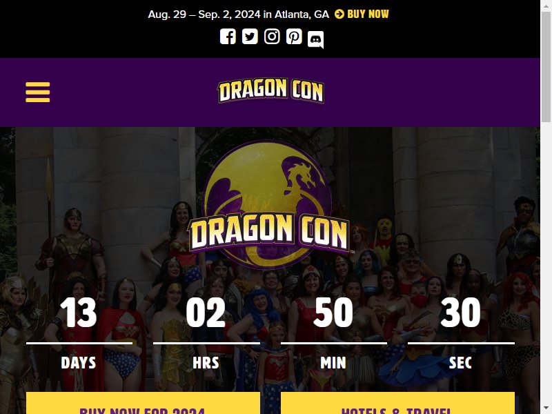Screen dimensions: 552x414
Task: Click the Buy Now for 2024 button
Action: coord(143,403)
